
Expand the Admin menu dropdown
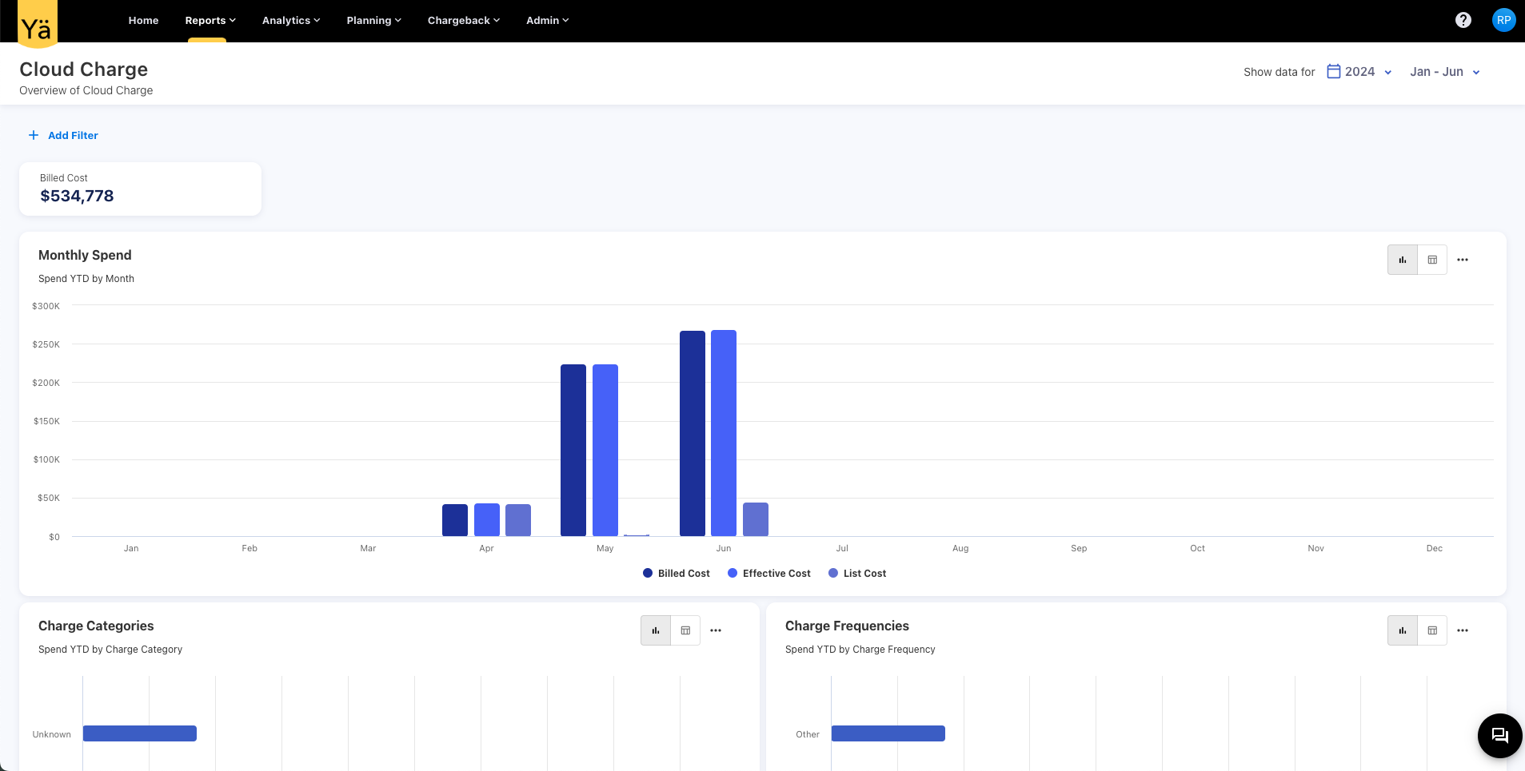pos(547,21)
